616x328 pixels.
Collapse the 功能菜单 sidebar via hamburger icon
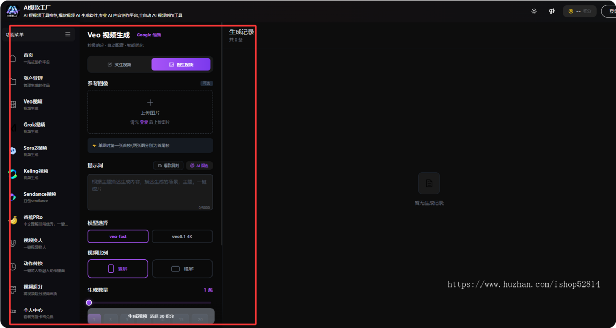pyautogui.click(x=68, y=35)
